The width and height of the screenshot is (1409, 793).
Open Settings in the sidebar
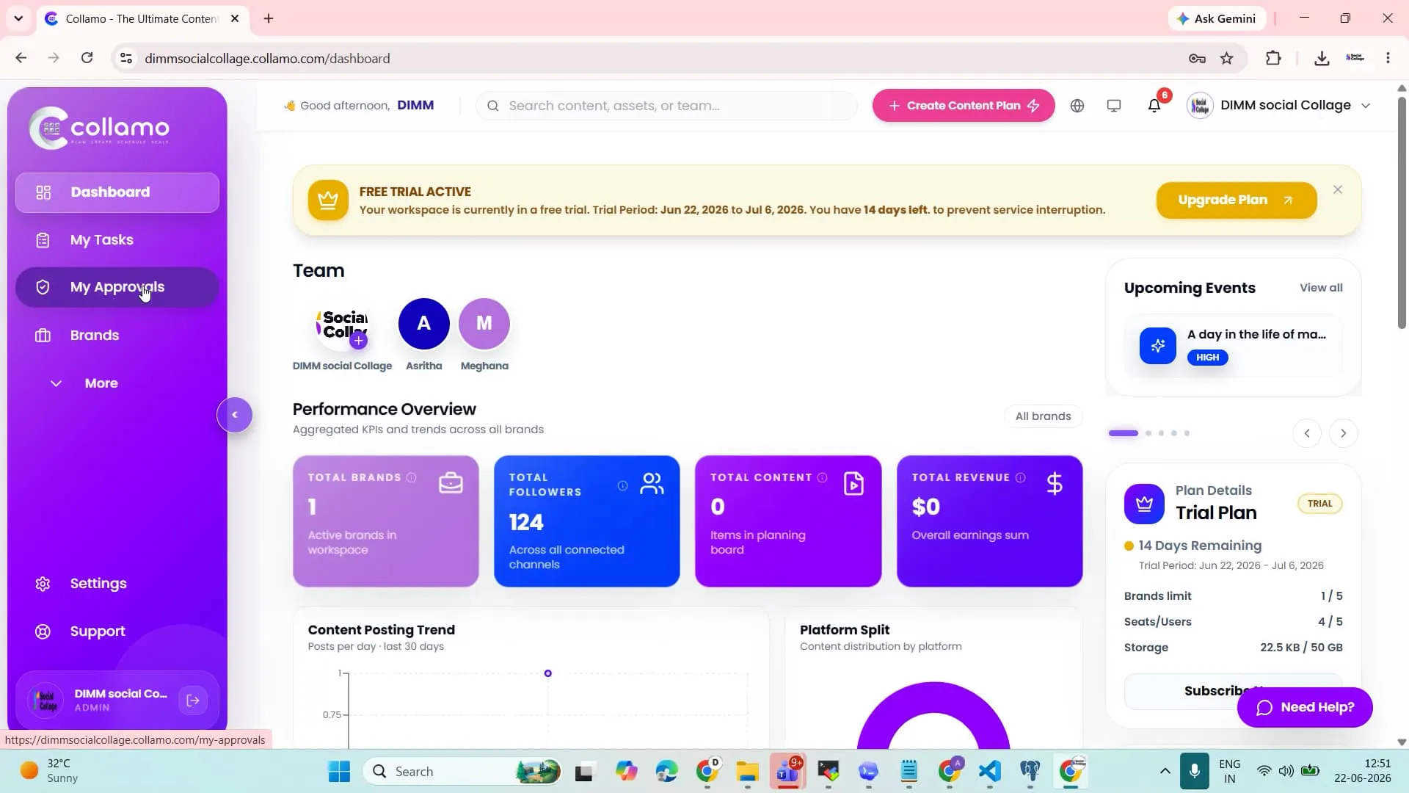(117, 584)
